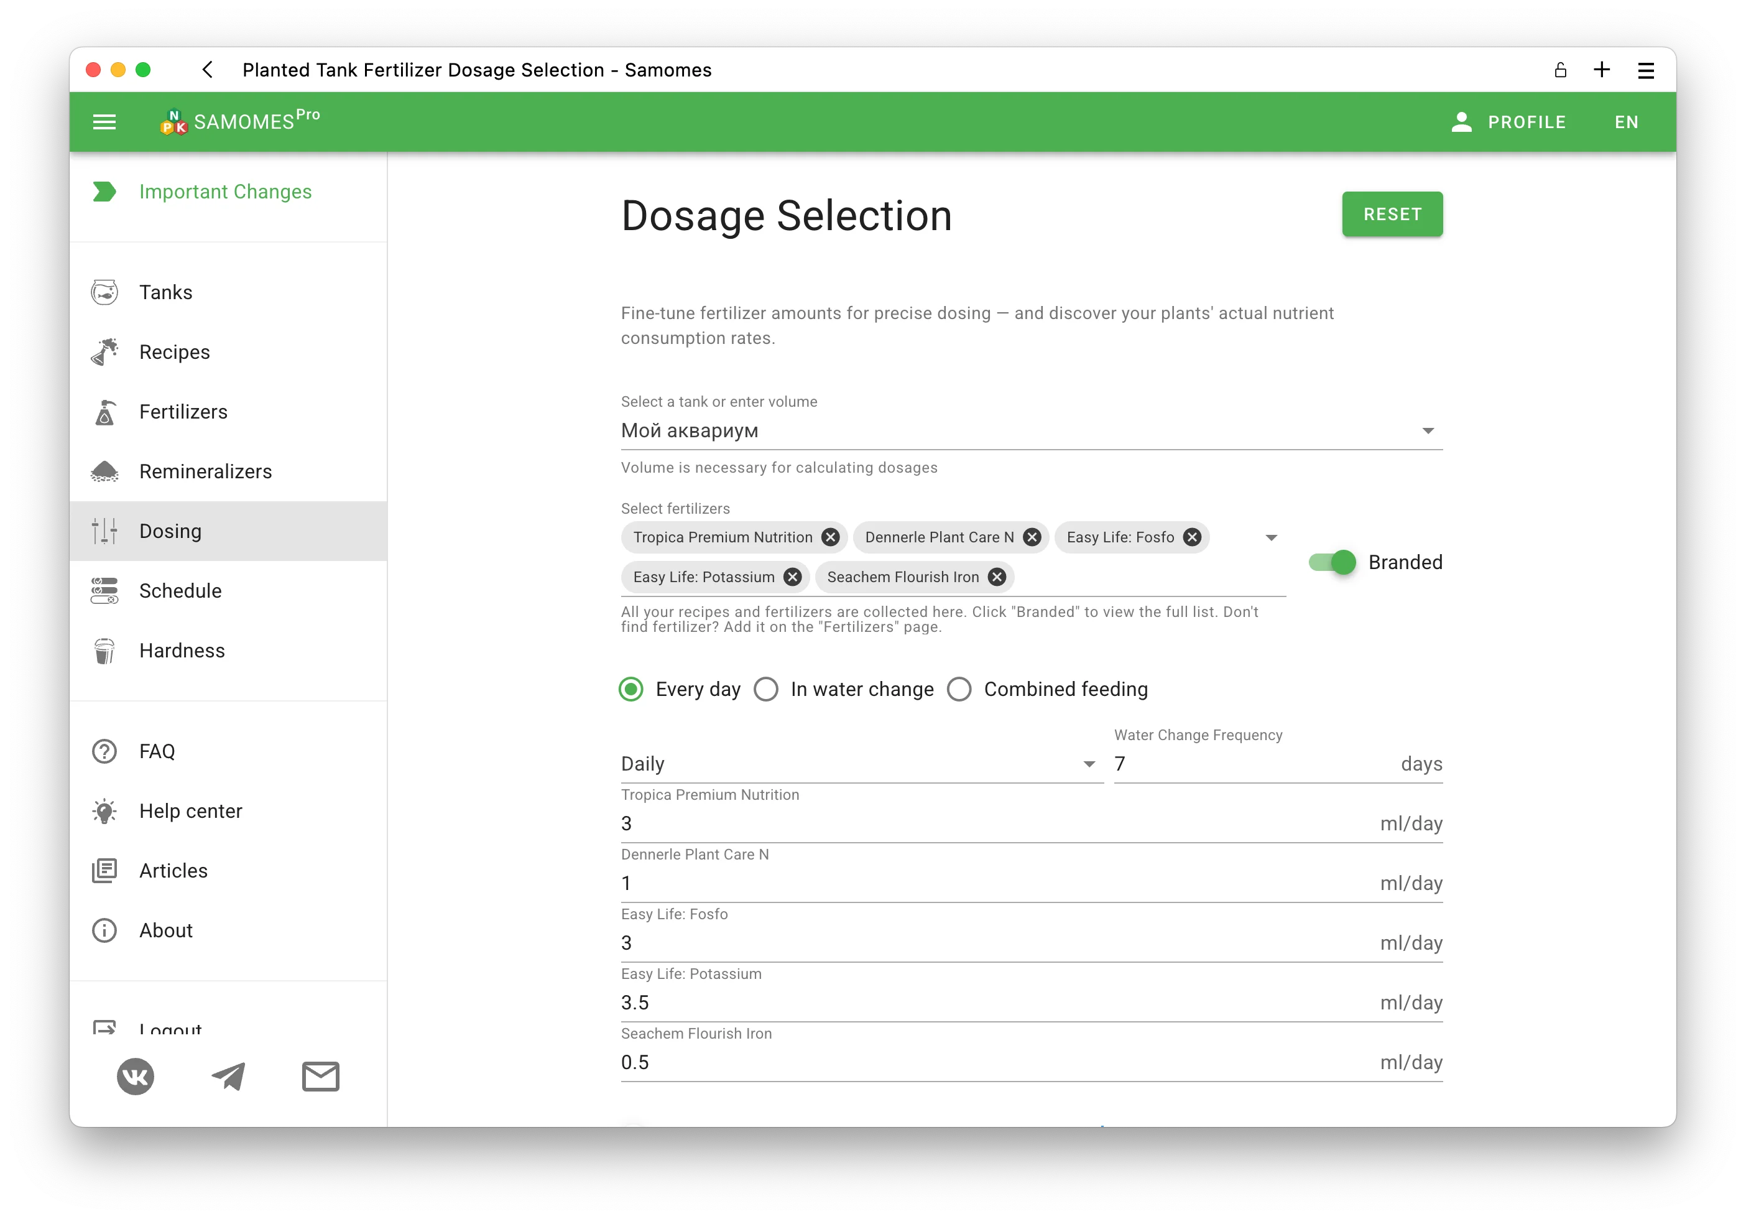The image size is (1746, 1219).
Task: Go to Important Changes
Action: [225, 192]
